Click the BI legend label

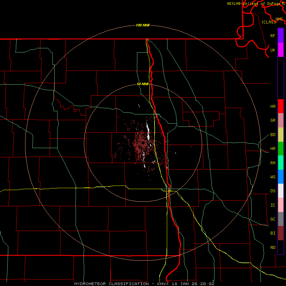coord(273,233)
